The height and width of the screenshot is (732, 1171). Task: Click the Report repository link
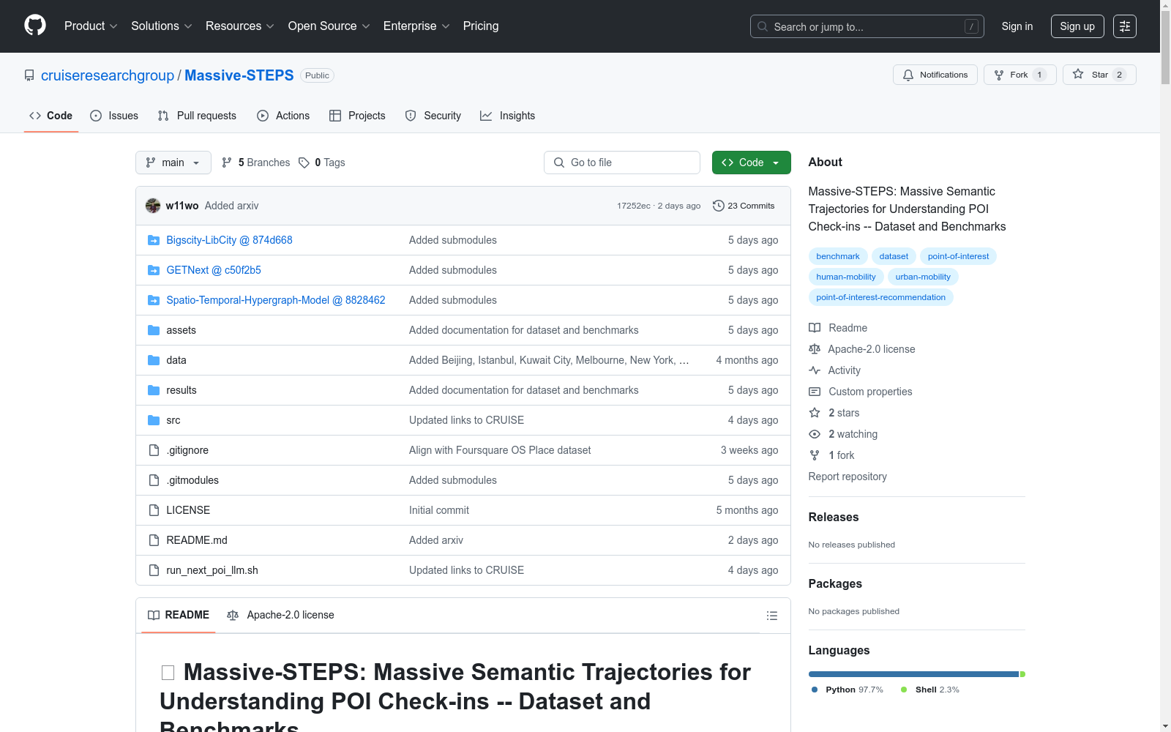(848, 477)
